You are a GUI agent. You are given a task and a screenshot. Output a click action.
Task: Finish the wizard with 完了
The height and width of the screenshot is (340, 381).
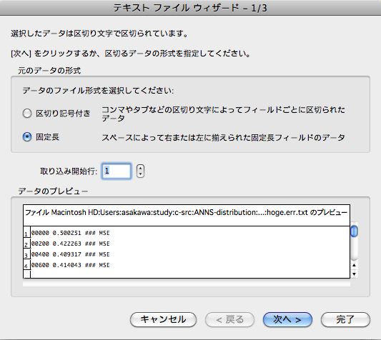pos(345,319)
